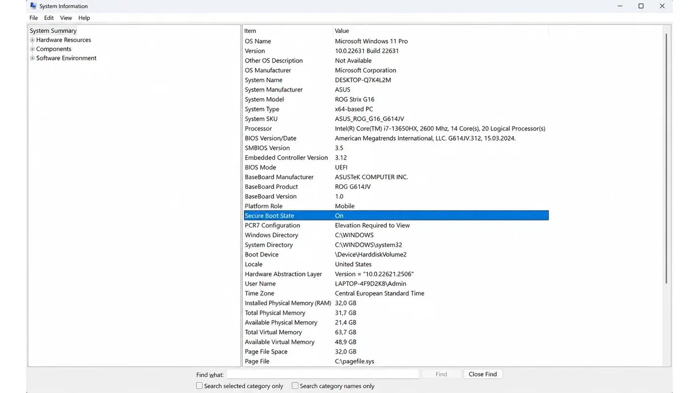The width and height of the screenshot is (699, 393).
Task: Select the Available Virtual Memory row
Action: coord(396,342)
